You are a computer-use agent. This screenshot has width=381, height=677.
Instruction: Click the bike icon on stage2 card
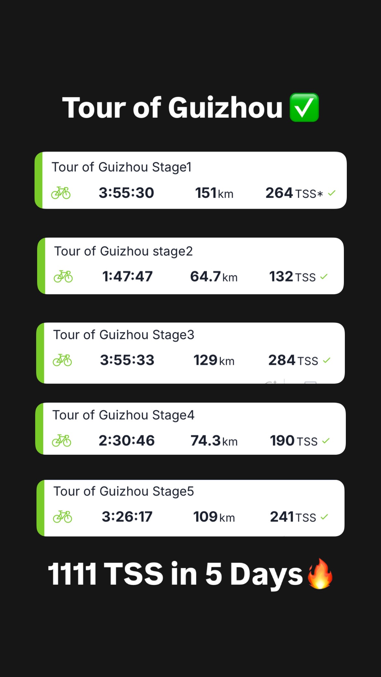(x=63, y=276)
